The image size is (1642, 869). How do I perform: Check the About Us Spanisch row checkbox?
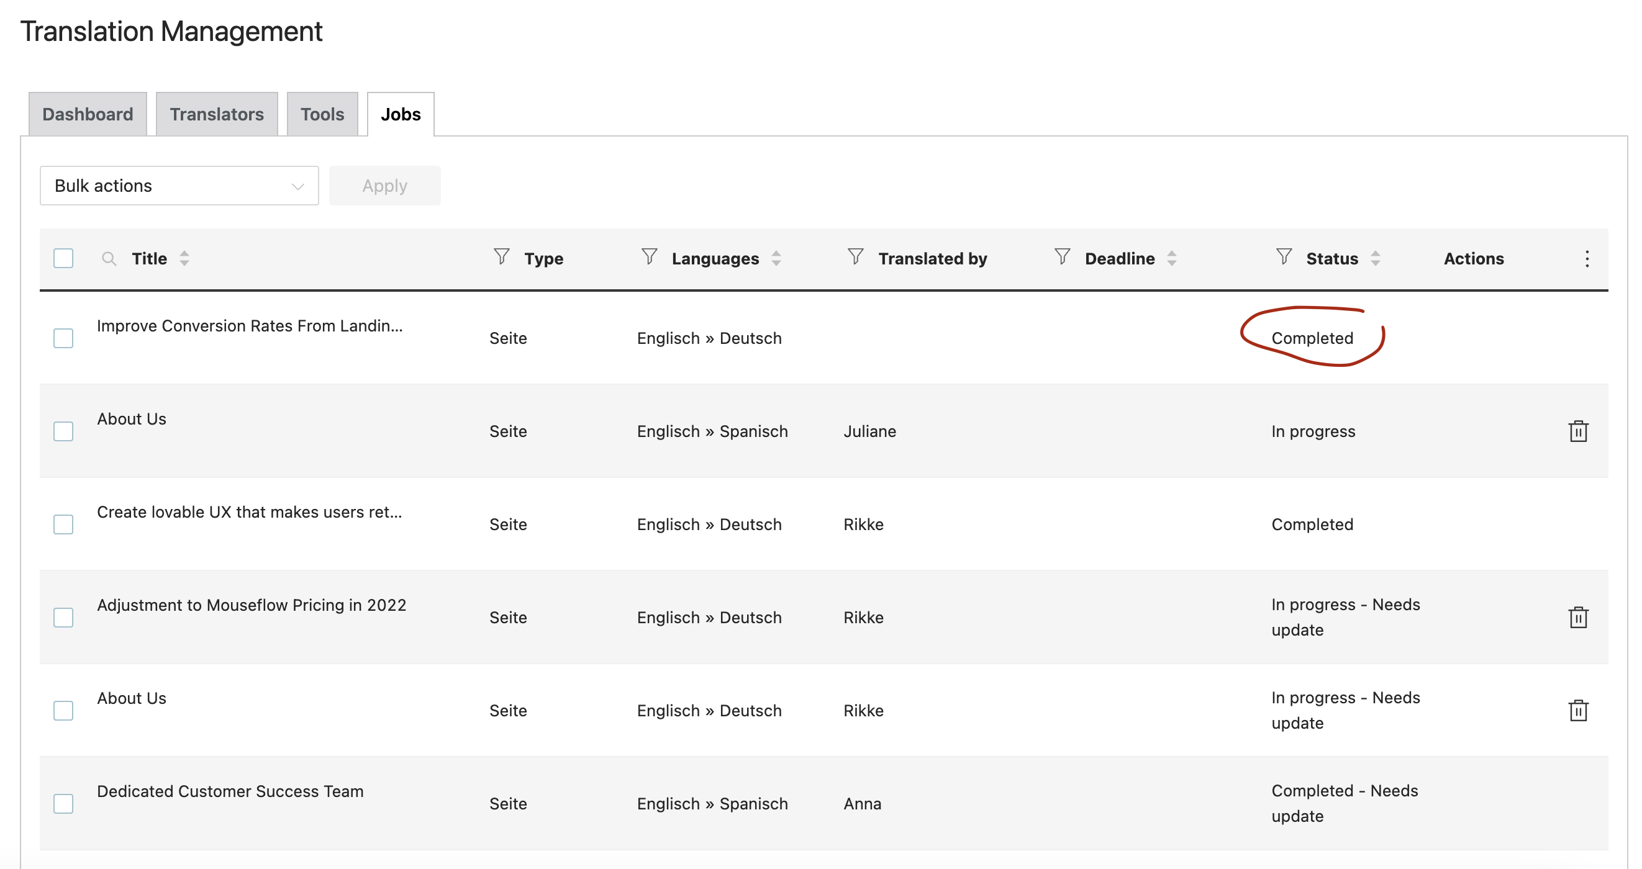pos(63,431)
